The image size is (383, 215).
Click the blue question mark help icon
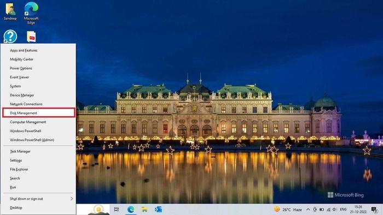click(x=10, y=37)
